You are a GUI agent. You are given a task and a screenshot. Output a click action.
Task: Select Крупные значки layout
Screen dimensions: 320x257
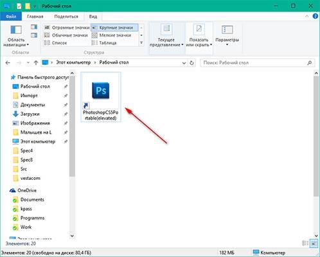[x=114, y=28]
